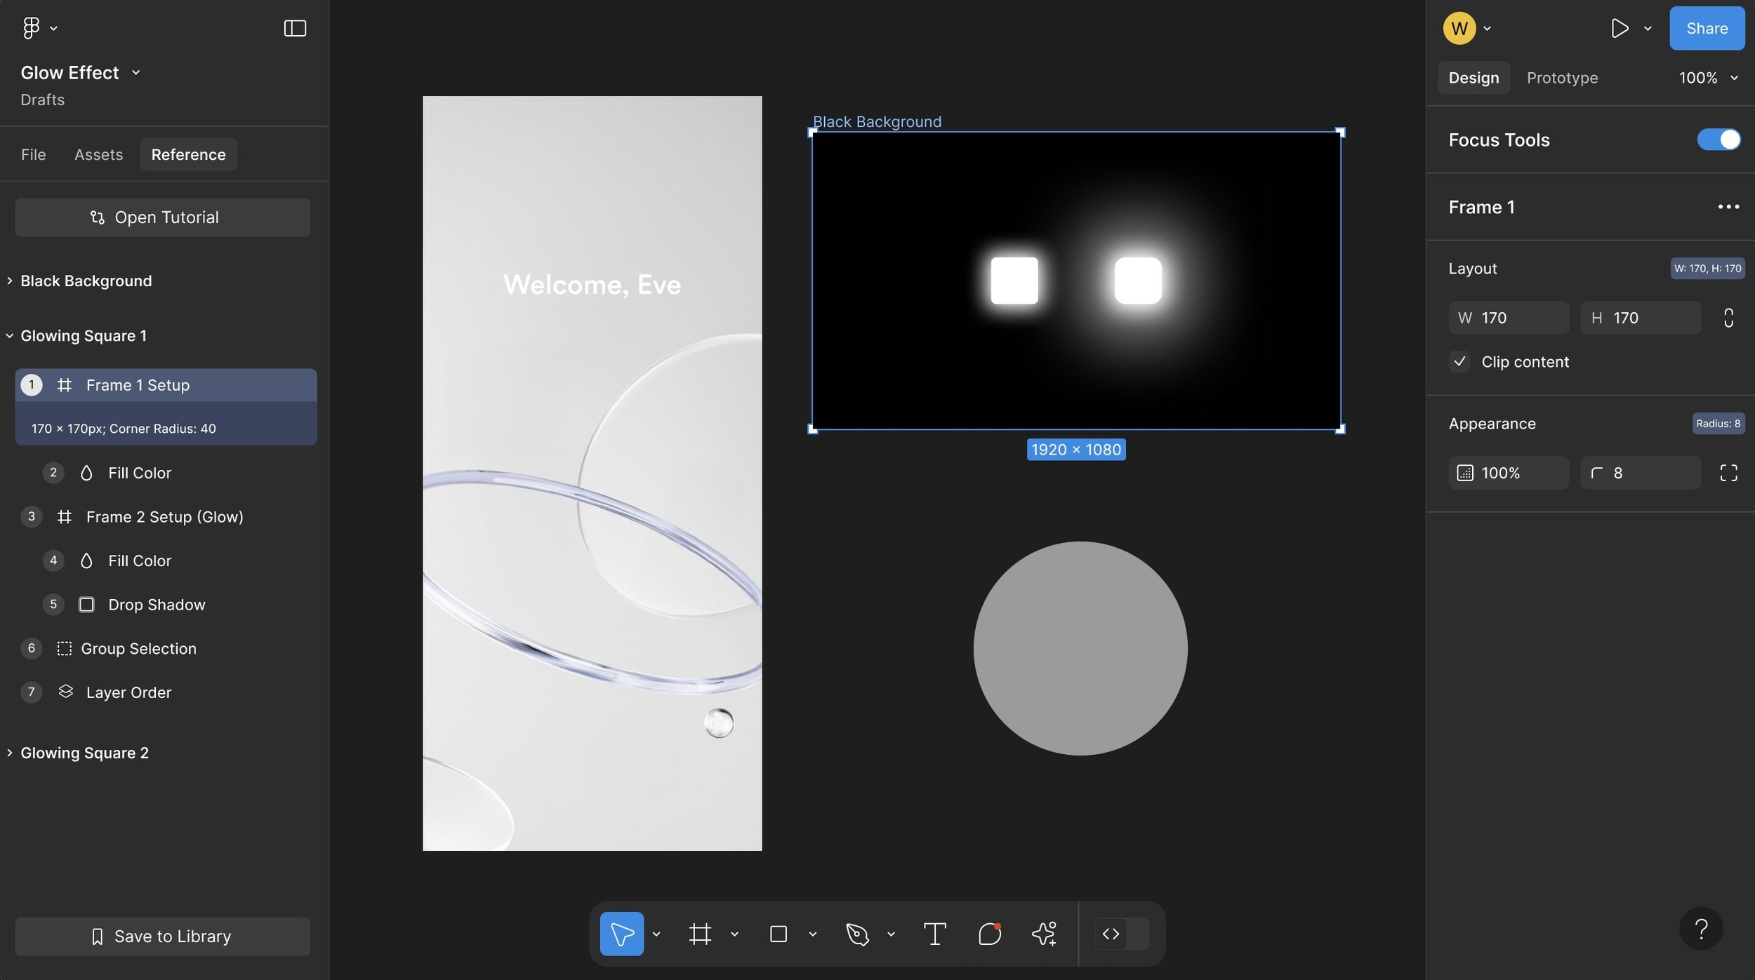Open the Frame tool options chevron

click(x=734, y=934)
